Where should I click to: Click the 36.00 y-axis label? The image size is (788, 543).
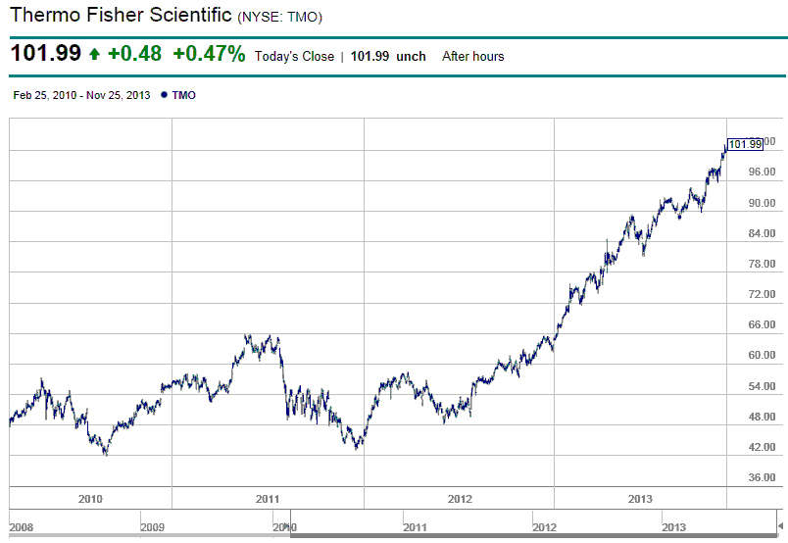tap(762, 477)
